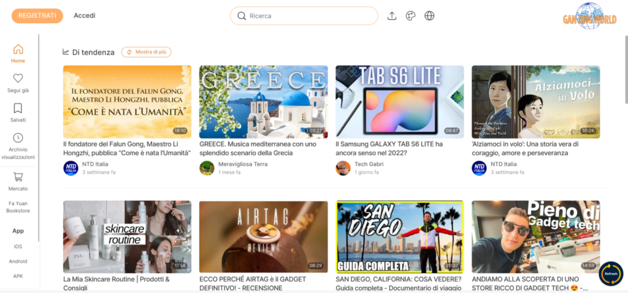Open the APK download link

(x=18, y=276)
